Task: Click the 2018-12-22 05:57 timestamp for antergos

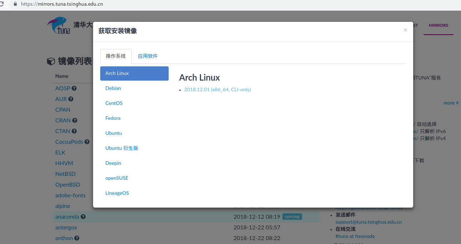Action: click(x=257, y=227)
